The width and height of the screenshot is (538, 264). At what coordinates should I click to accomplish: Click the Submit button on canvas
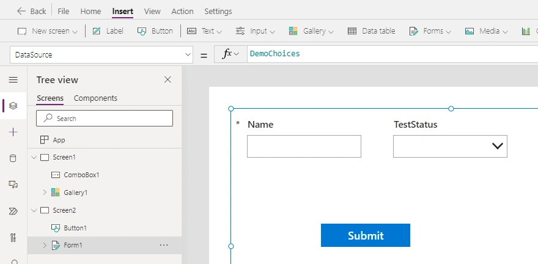point(366,235)
